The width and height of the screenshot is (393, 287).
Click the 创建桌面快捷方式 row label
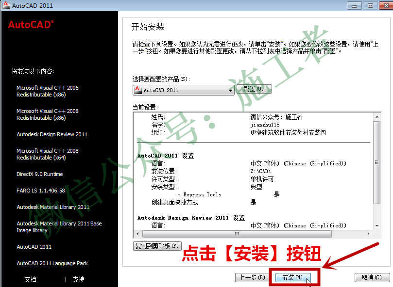coord(175,203)
